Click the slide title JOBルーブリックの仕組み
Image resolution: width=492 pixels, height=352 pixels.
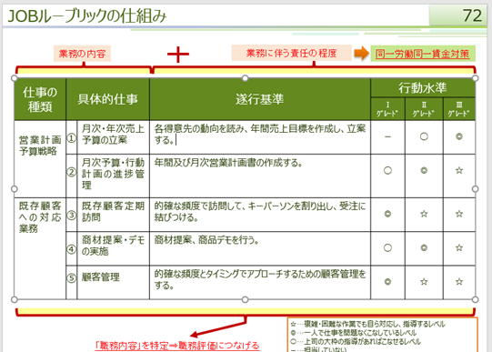(x=87, y=16)
